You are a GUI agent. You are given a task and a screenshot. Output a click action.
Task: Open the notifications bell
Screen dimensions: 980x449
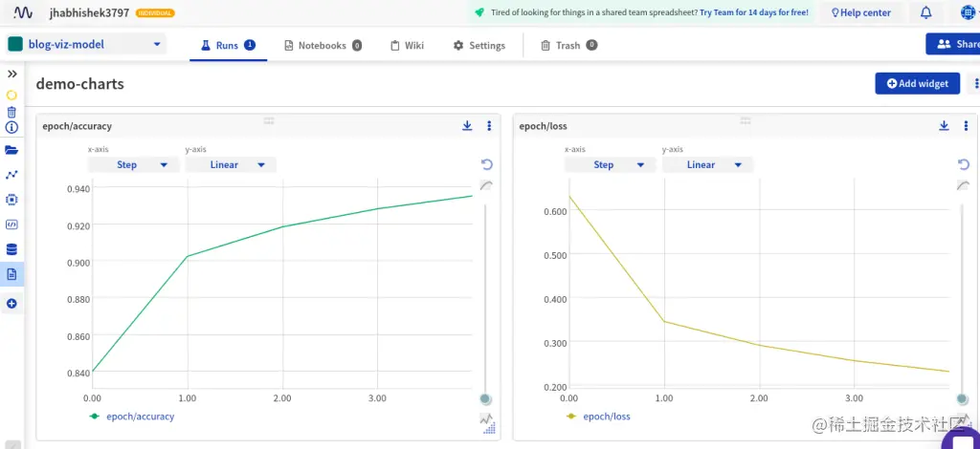926,12
